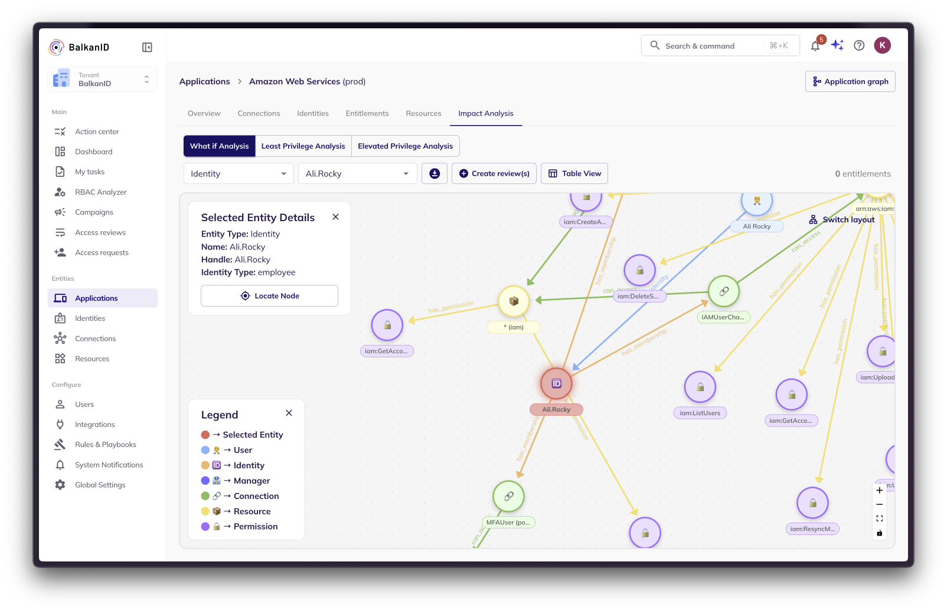
Task: Expand the Ali.Rocky entity dropdown
Action: tap(358, 173)
